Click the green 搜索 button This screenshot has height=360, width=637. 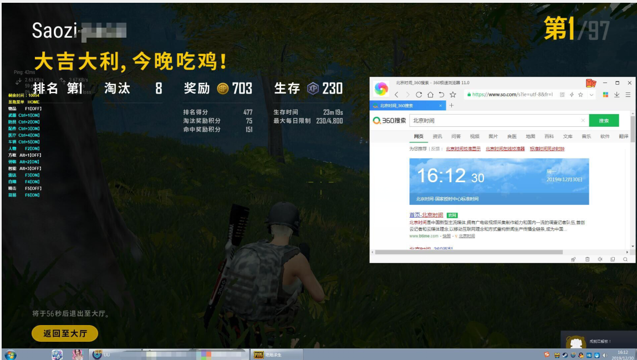click(604, 121)
